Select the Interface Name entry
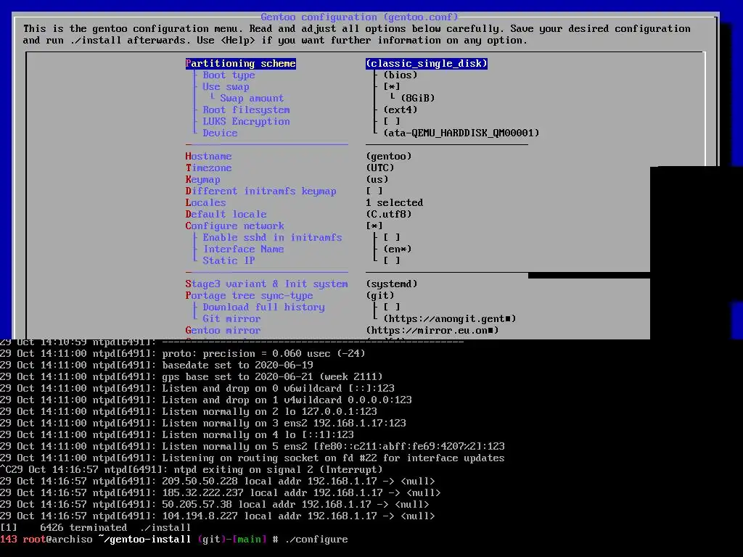This screenshot has width=743, height=557. point(244,249)
